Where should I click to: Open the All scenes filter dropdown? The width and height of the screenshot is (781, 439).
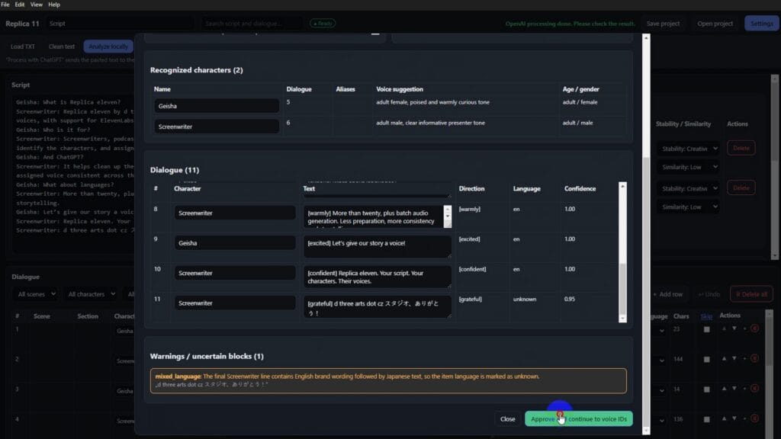pos(36,294)
